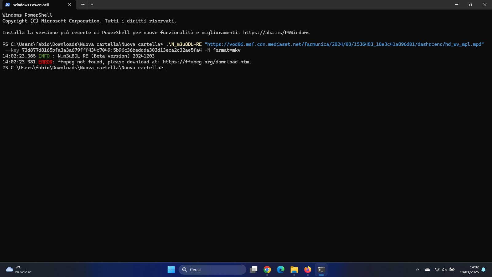Screen dimensions: 492x277
Task: Click the Copyright Microsoft Corporation line
Action: coord(89,21)
